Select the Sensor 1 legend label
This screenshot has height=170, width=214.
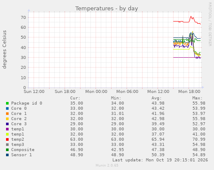coord(22,155)
